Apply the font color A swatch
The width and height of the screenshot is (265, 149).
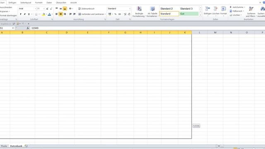coord(49,14)
